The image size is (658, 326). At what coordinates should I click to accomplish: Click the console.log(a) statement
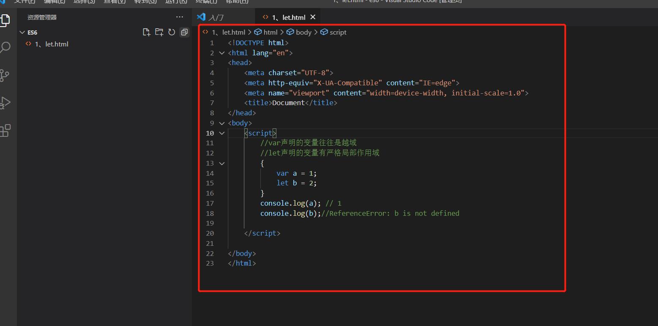click(291, 203)
